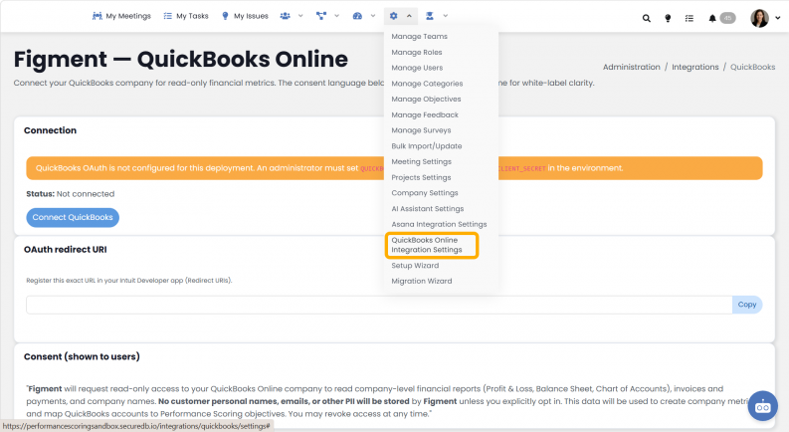Click the lightbulb ideas icon at top right

[x=668, y=19]
